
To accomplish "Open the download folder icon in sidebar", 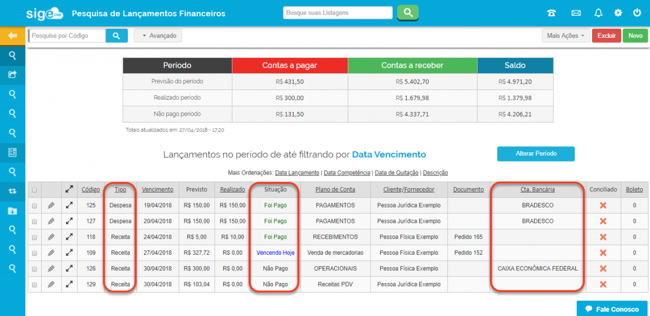I will [x=12, y=210].
